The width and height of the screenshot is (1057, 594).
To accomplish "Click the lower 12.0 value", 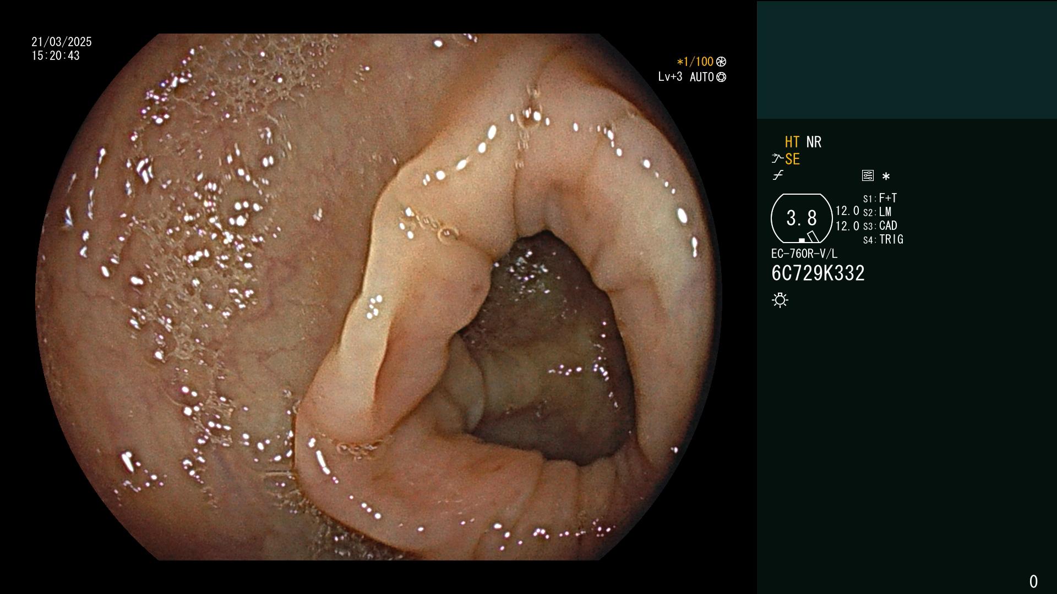I will point(847,226).
